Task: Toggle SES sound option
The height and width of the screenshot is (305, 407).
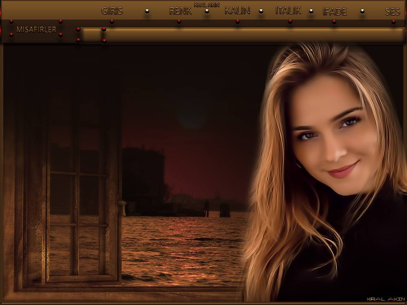Action: pos(392,12)
